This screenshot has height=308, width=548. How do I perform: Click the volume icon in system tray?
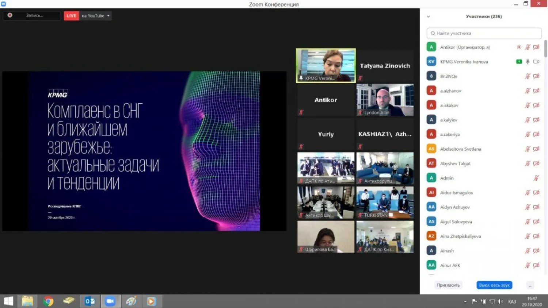(501, 301)
